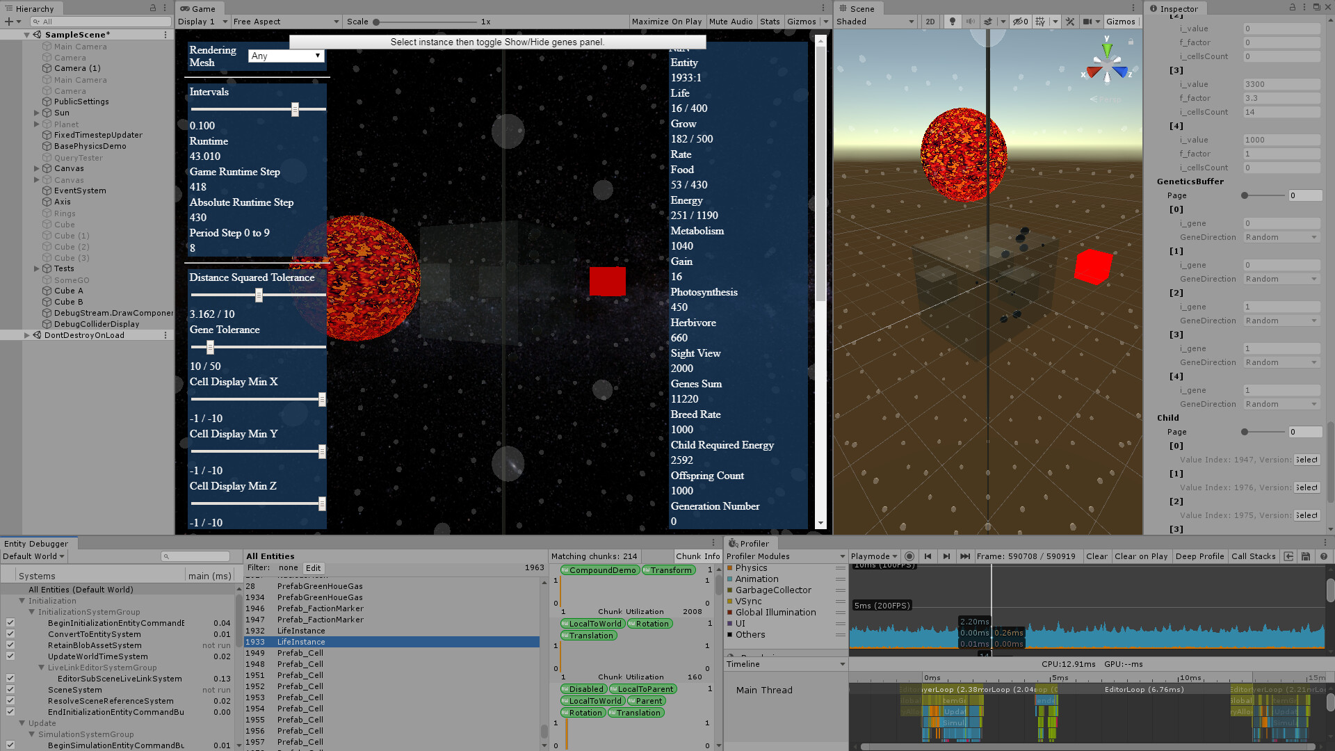Open the Shaded draw mode dropdown
This screenshot has width=1335, height=751.
point(876,22)
